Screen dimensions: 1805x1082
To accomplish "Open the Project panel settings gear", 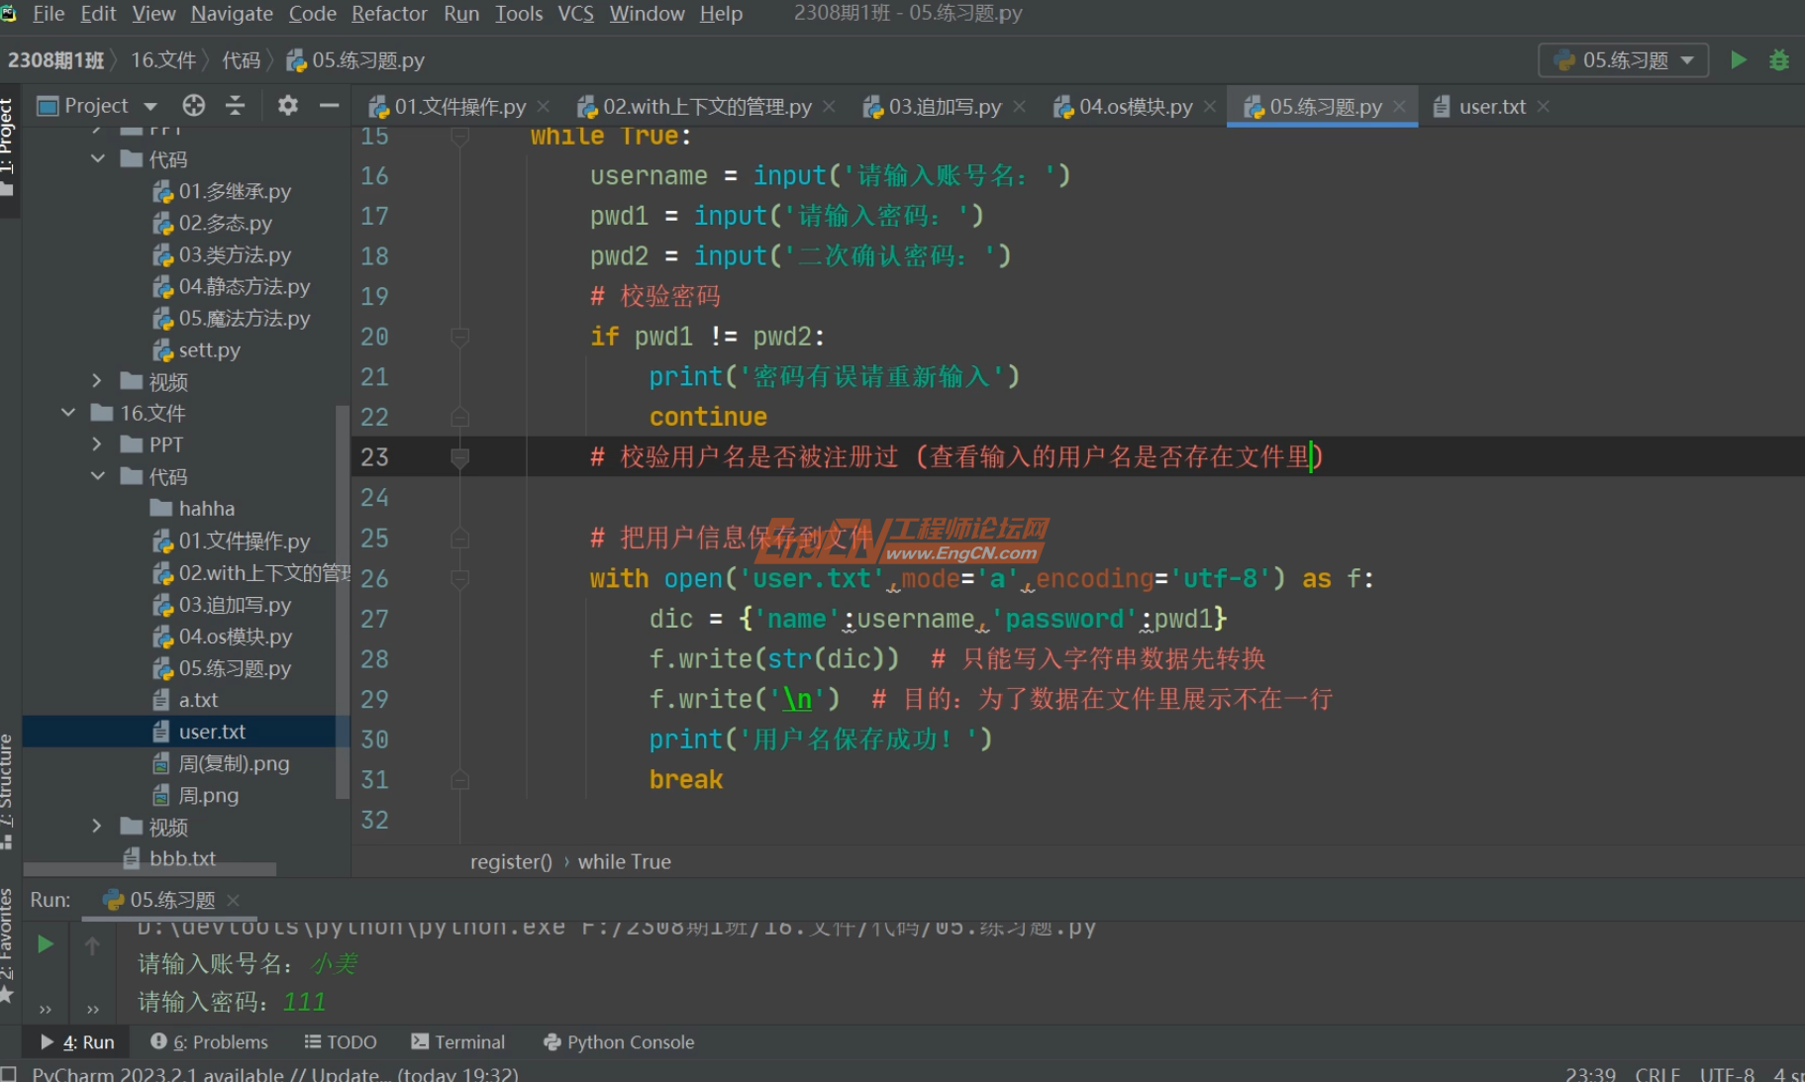I will pos(287,105).
